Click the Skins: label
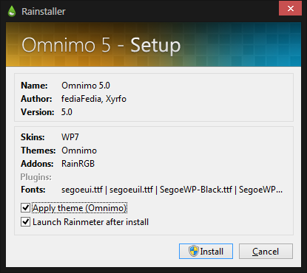Screen dimensions: 307x273 33,137
